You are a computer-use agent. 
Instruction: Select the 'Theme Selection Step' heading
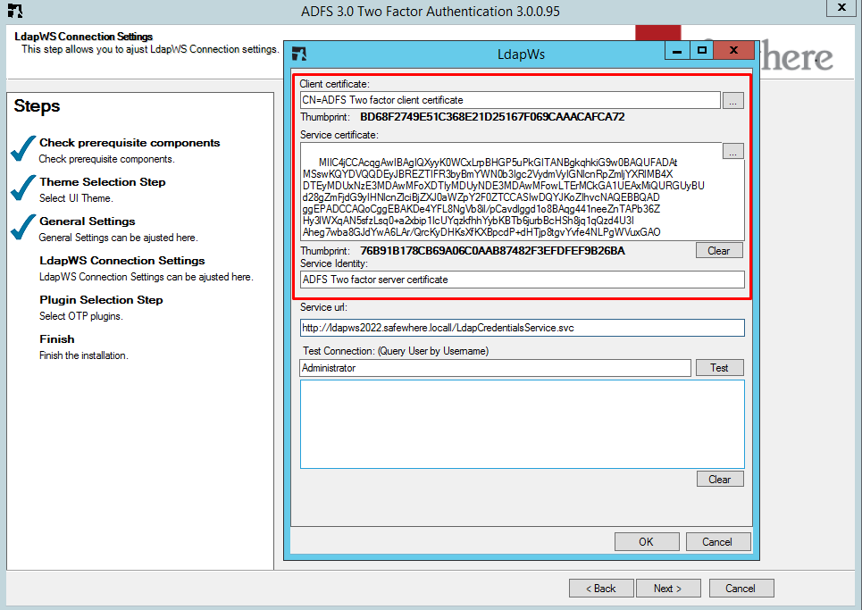tap(102, 182)
